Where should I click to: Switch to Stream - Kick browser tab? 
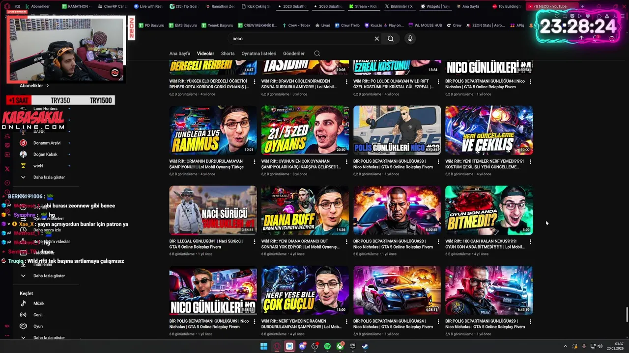pos(363,6)
